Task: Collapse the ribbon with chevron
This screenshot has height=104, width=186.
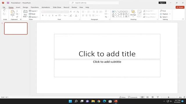Action: point(183,19)
